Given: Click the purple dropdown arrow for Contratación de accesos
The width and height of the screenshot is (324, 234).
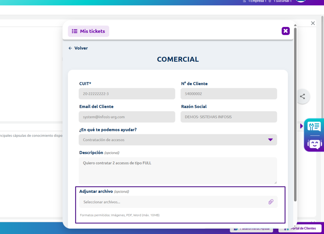Looking at the screenshot, I should tap(270, 140).
